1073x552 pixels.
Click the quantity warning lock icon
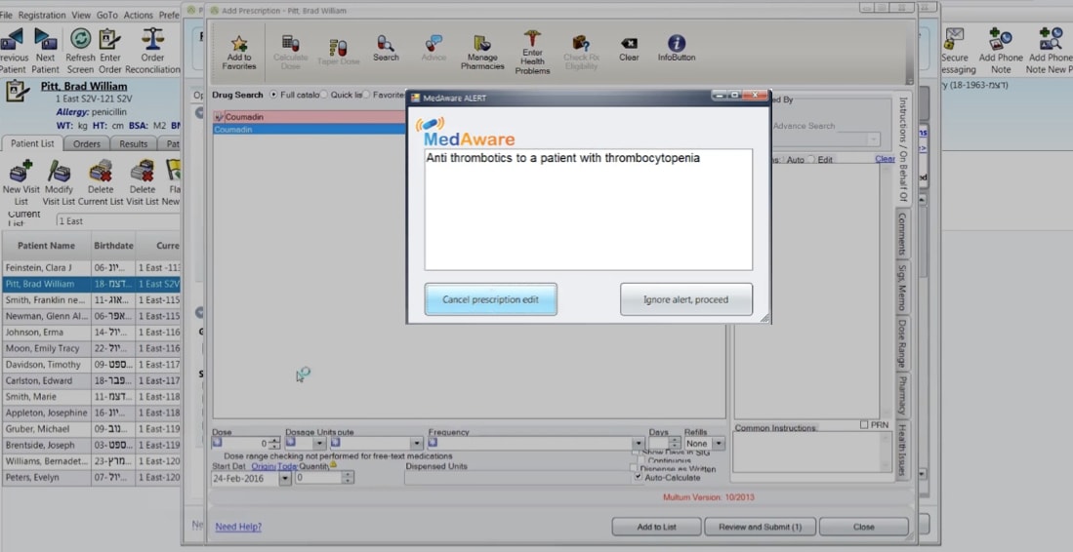tap(333, 464)
